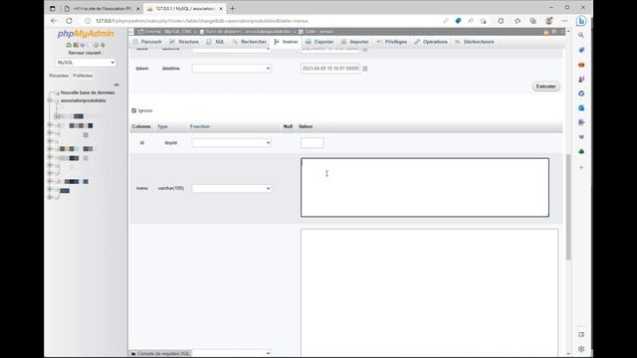This screenshot has height=358, width=637.
Task: Open the browser three-dot settings menu
Action: [x=564, y=21]
